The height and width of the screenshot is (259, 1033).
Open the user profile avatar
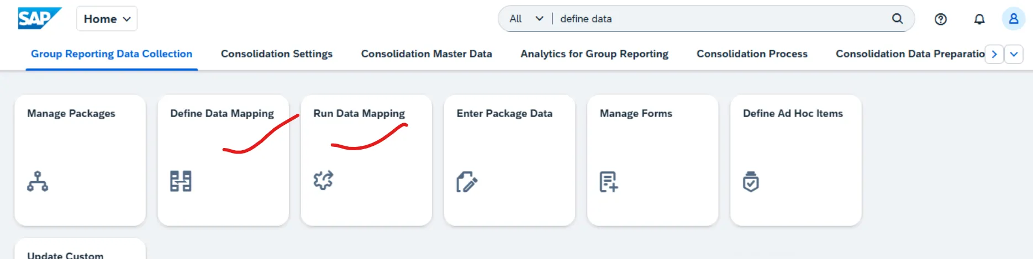coord(1013,19)
